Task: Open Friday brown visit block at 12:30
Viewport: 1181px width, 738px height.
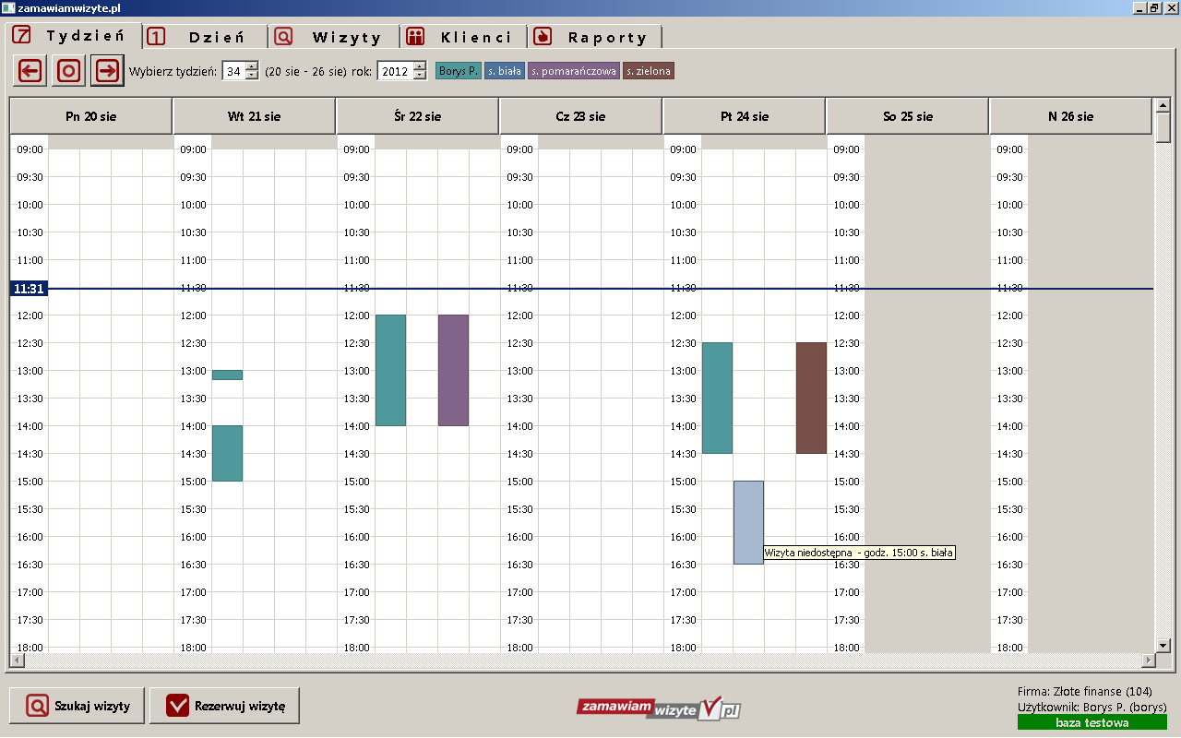Action: tap(811, 398)
